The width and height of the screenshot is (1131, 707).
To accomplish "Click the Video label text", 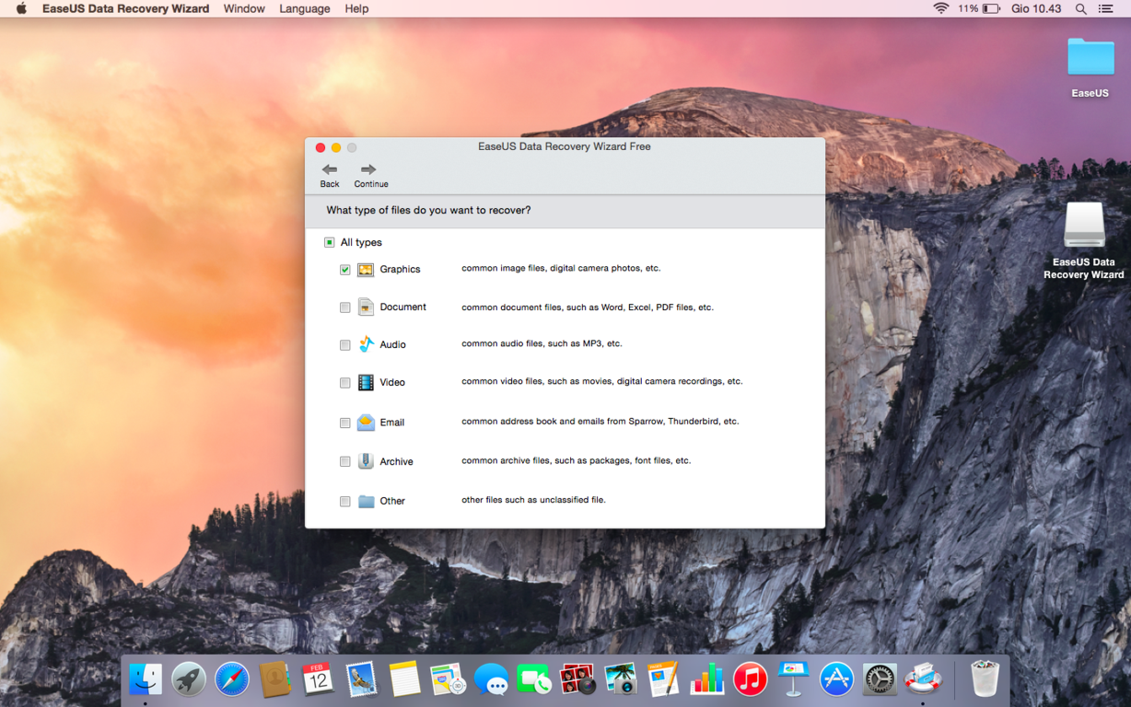I will (x=392, y=382).
